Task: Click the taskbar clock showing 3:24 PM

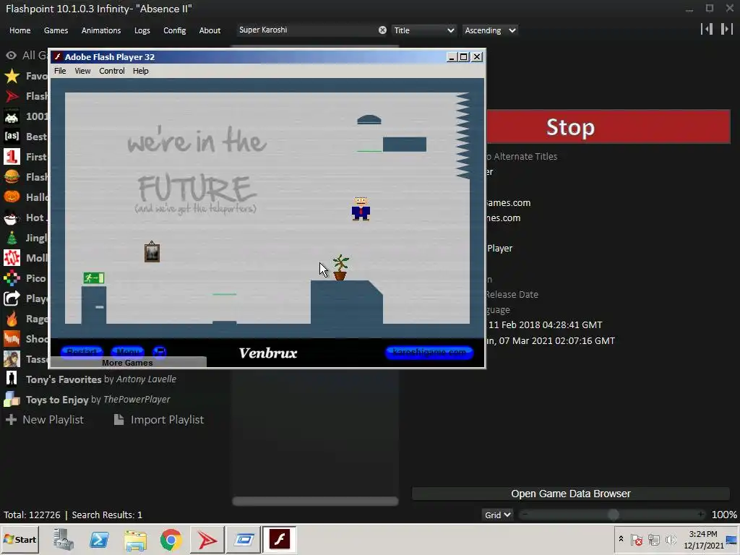Action: pos(703,539)
